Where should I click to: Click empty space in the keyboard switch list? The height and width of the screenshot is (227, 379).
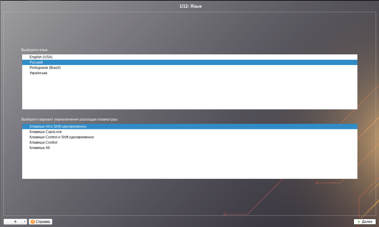[x=189, y=166]
